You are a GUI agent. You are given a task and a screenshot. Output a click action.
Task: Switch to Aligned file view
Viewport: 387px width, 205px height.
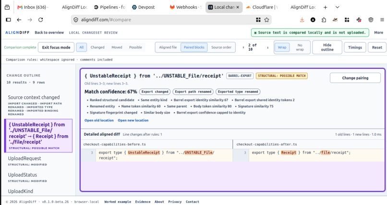(168, 47)
